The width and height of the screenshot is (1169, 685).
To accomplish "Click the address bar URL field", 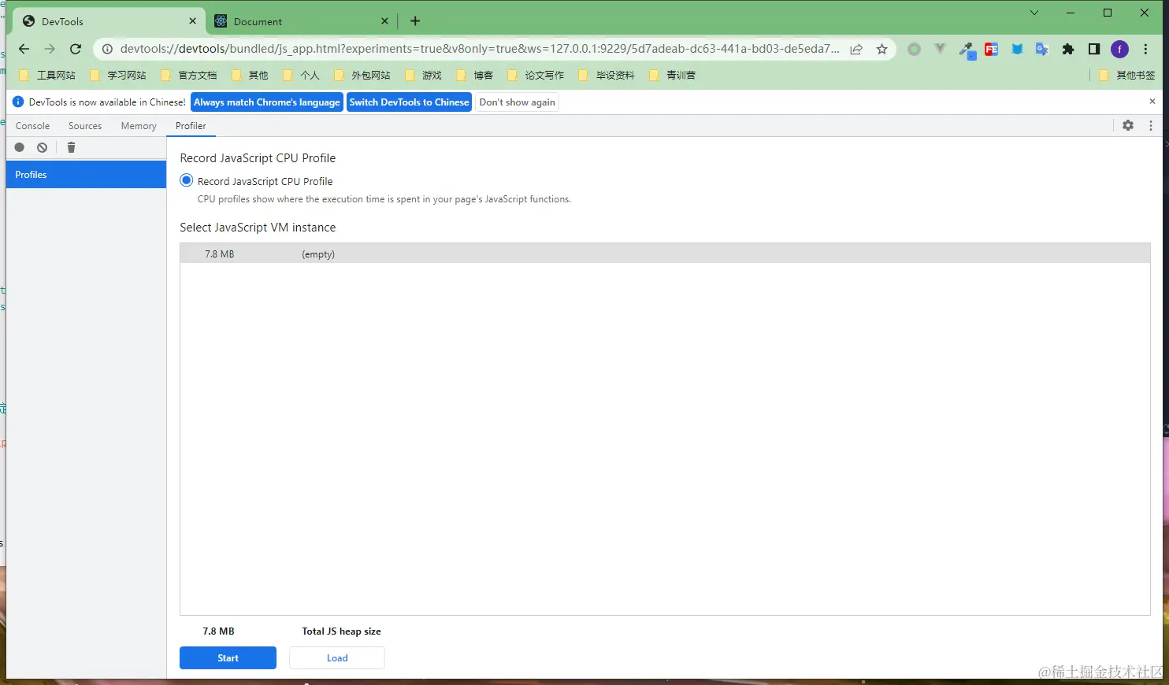I will click(479, 49).
